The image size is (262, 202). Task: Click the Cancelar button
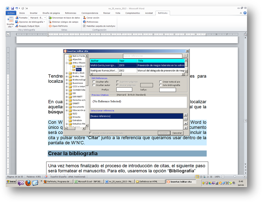pyautogui.click(x=177, y=133)
